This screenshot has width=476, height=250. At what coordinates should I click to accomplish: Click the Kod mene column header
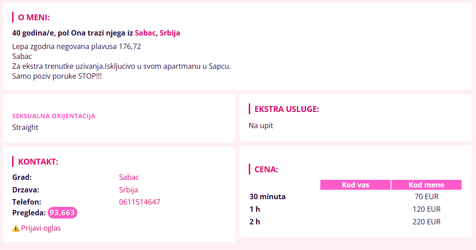point(426,185)
